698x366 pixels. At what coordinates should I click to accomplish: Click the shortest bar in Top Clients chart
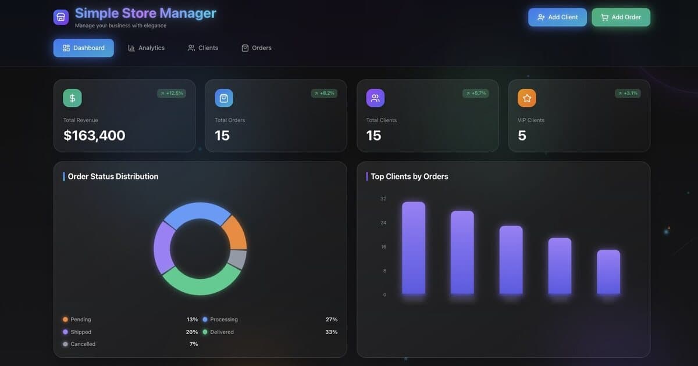point(608,272)
